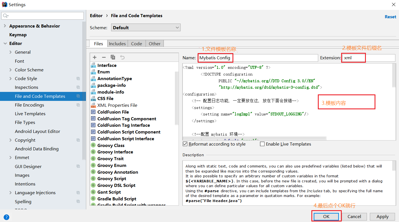Select the Groovy Interface template icon
This screenshot has height=222, width=399.
coord(93,152)
